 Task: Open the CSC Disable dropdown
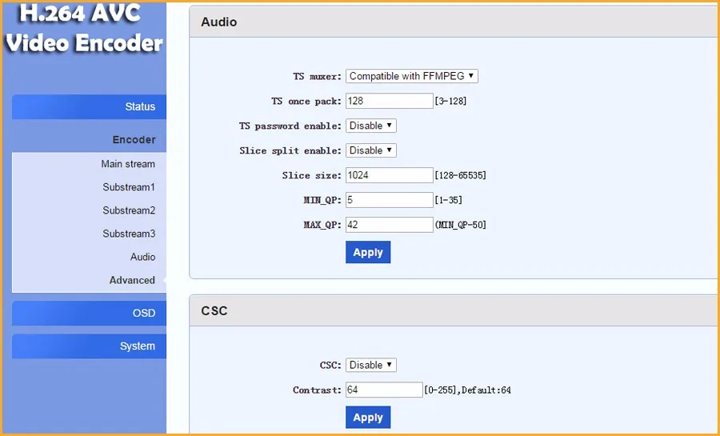[x=371, y=365]
